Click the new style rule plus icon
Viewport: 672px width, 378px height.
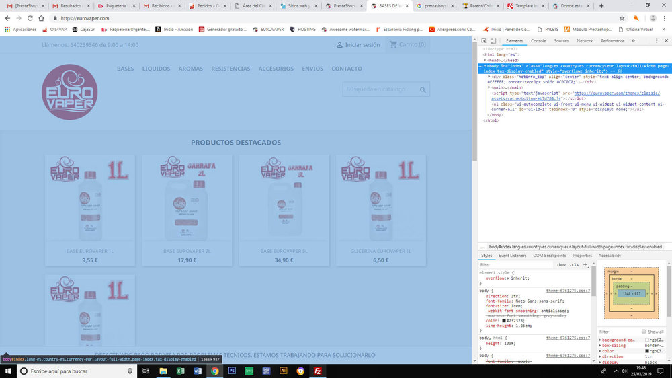[x=585, y=265]
